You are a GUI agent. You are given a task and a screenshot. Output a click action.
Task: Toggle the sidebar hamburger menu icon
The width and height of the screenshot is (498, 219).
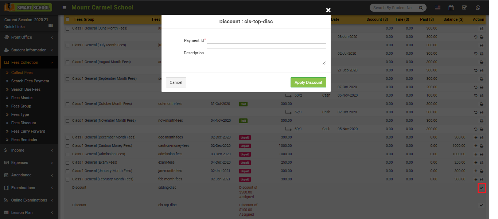tap(65, 8)
